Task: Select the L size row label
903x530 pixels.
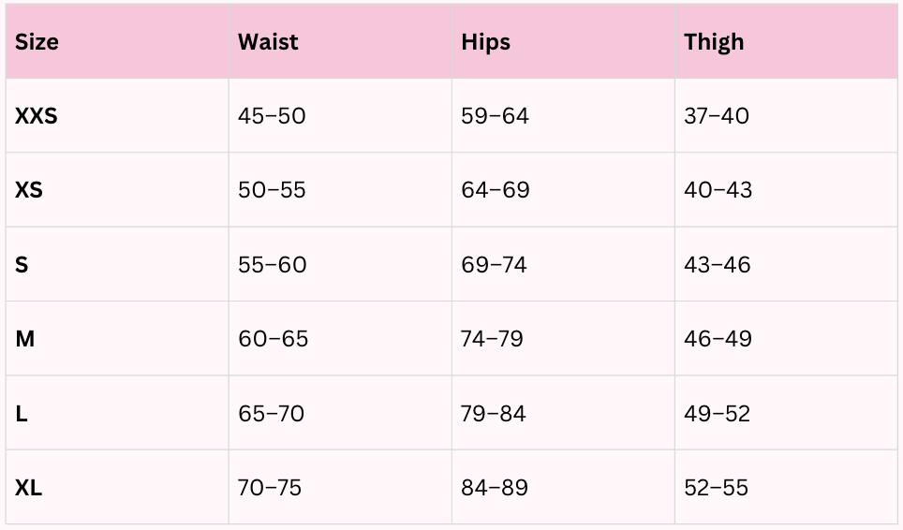Action: [x=22, y=414]
